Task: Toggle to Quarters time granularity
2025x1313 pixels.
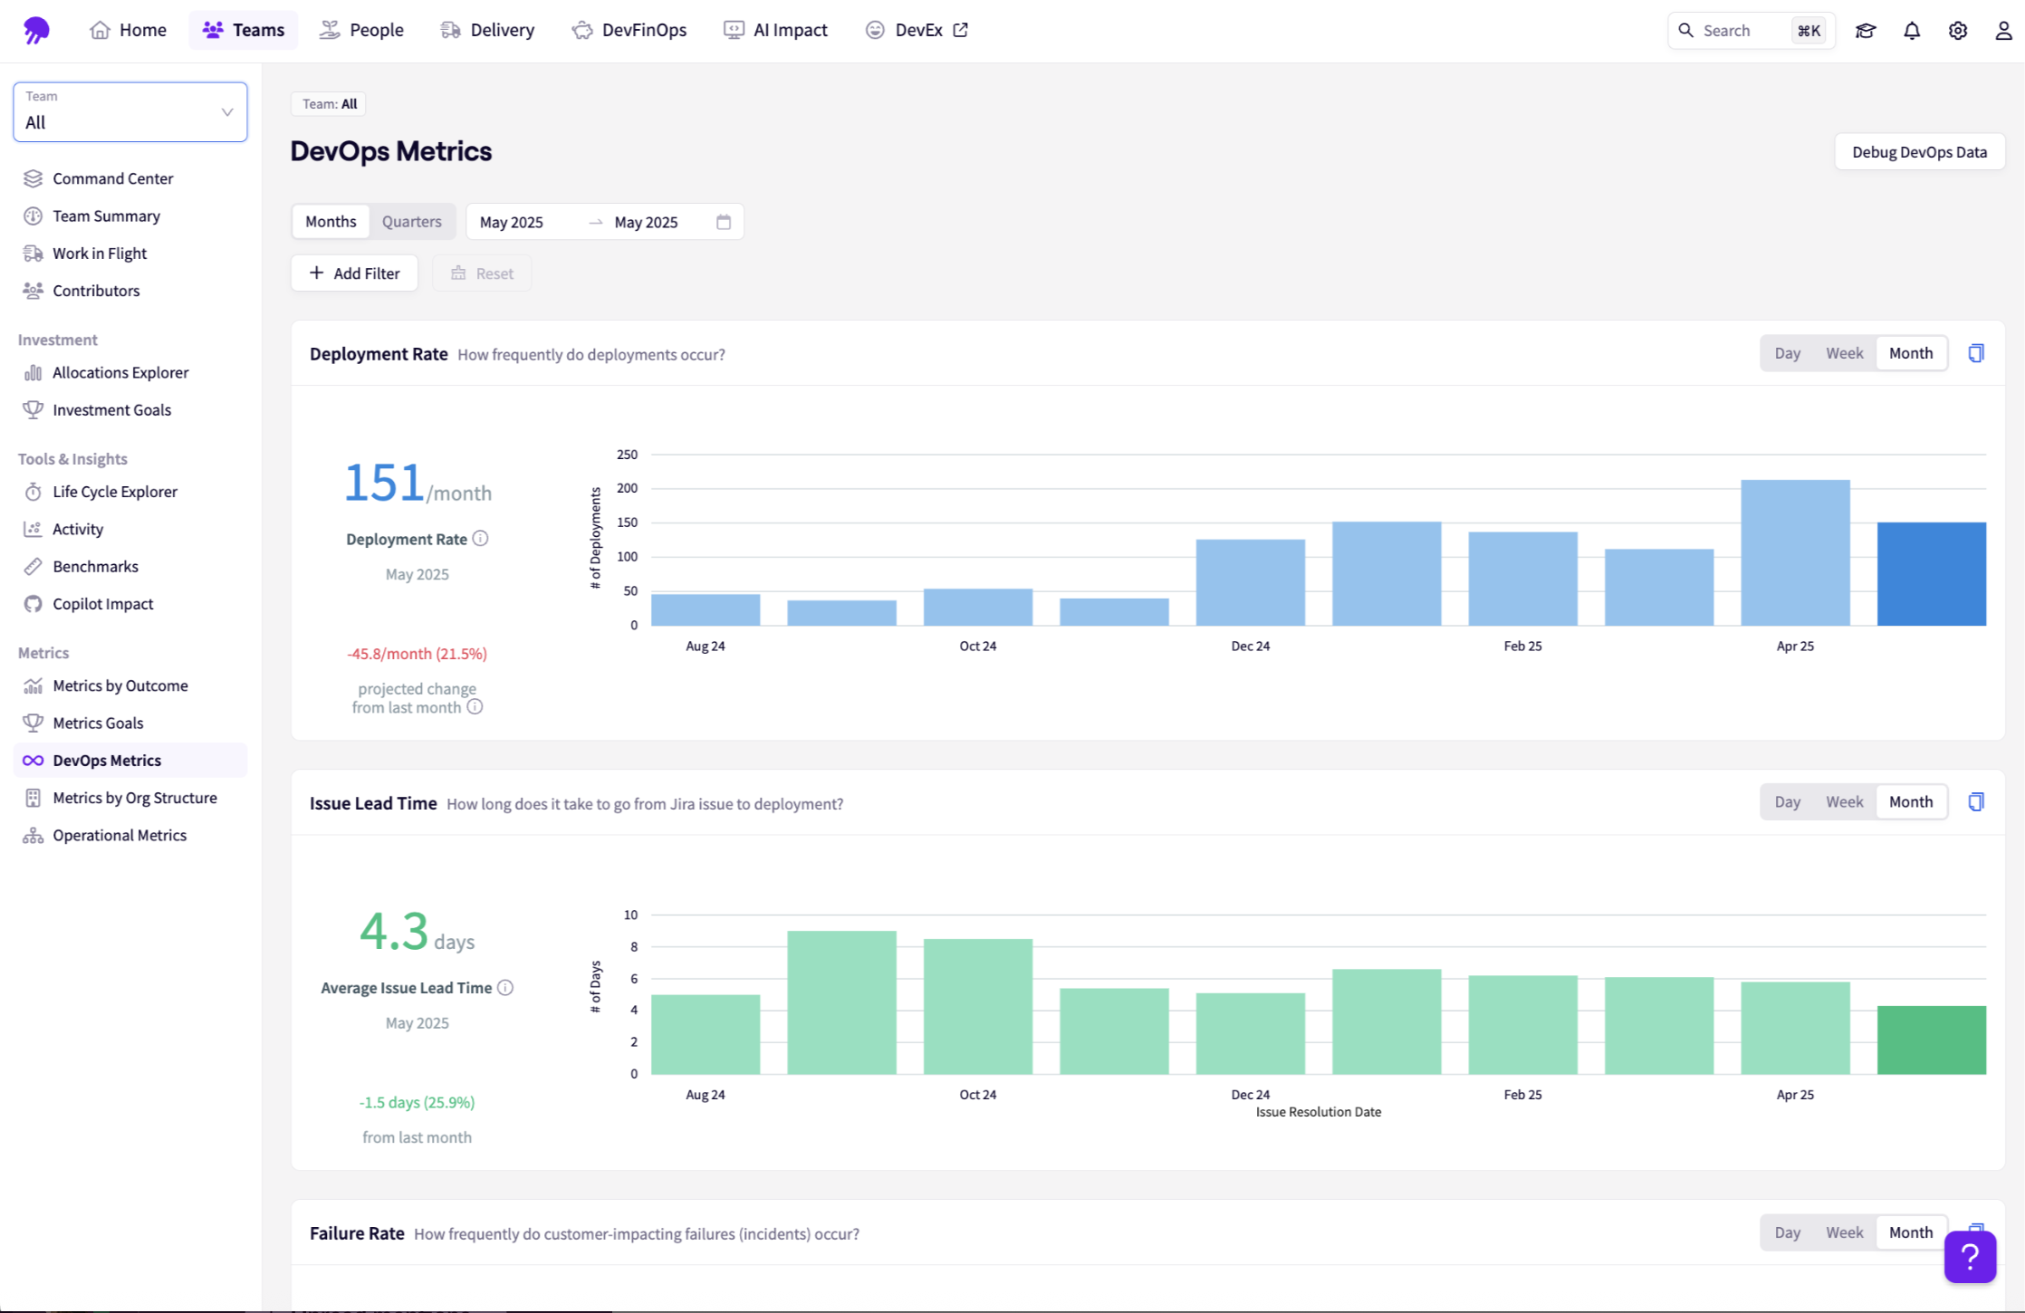Action: pos(412,221)
